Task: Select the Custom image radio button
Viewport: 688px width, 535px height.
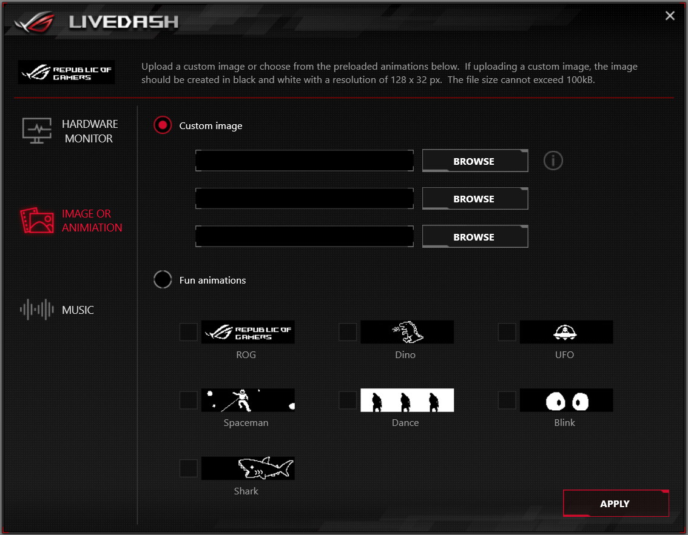Action: click(163, 125)
